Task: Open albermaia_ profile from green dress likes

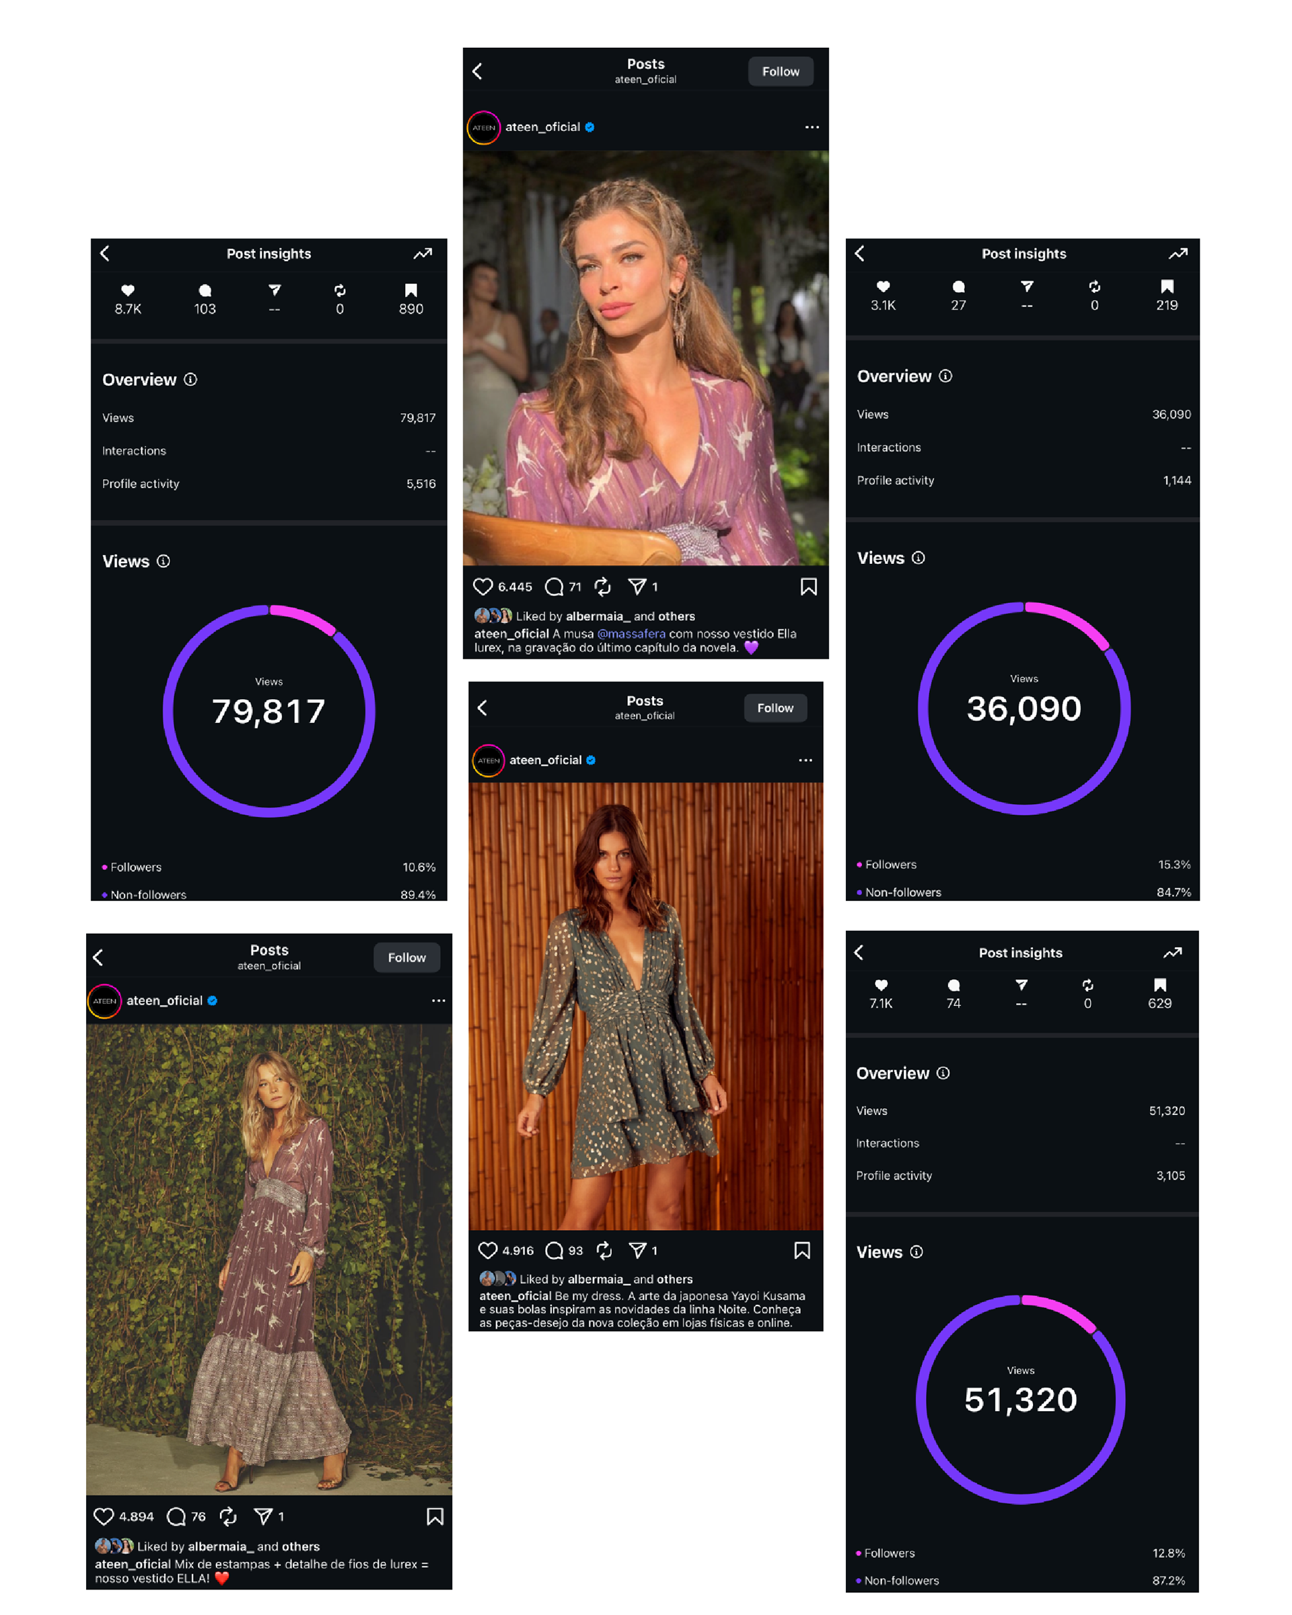Action: (x=598, y=1279)
